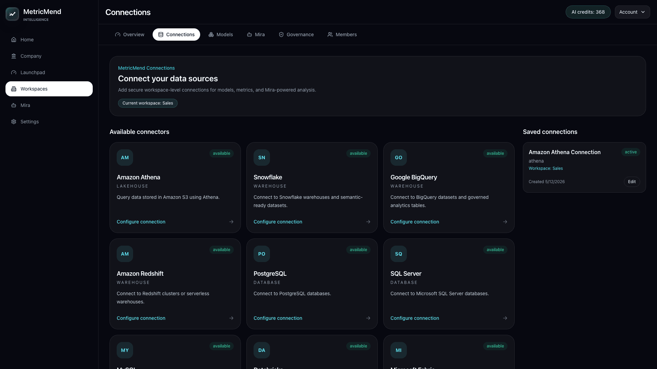Click the AM badge on Amazon Athena card
This screenshot has height=369, width=657.
click(x=125, y=158)
